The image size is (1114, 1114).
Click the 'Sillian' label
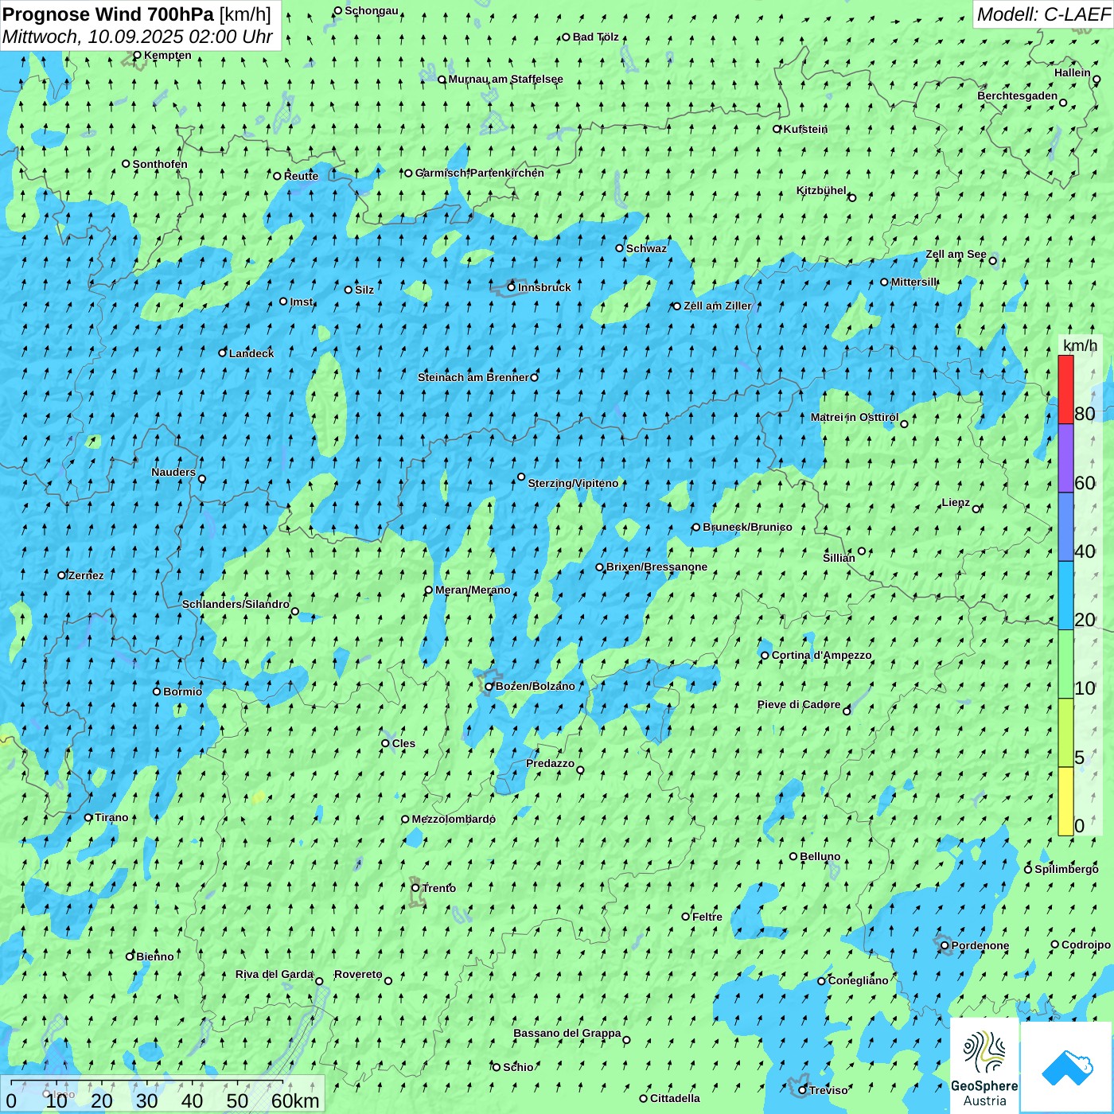click(x=839, y=558)
